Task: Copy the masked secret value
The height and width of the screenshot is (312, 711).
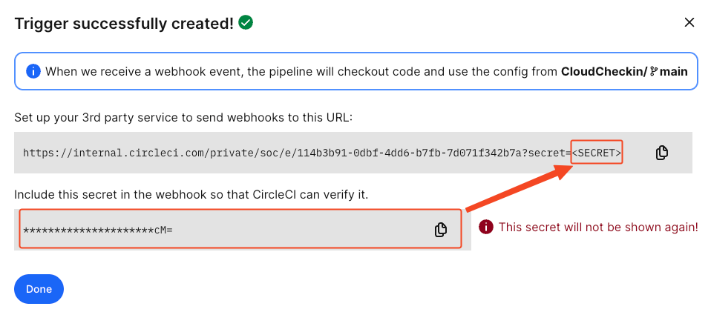Action: [440, 230]
